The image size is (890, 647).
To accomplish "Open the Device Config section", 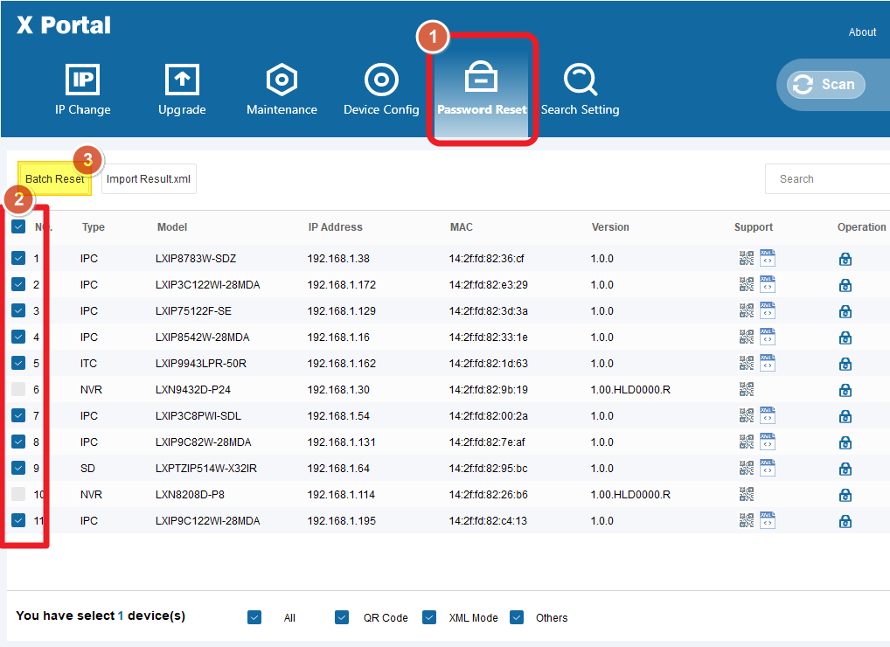I will point(381,90).
